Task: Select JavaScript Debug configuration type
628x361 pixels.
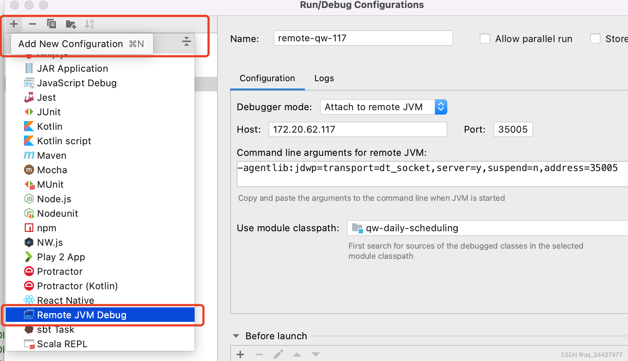Action: click(x=100, y=83)
